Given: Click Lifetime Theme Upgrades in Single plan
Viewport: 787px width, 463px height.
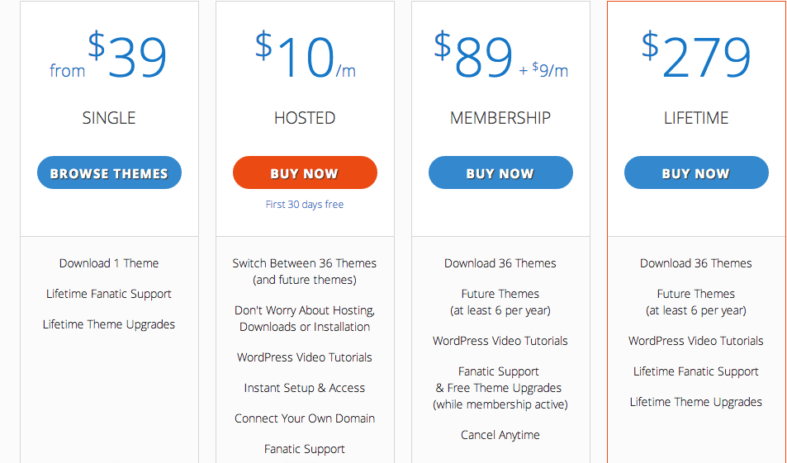Looking at the screenshot, I should point(109,324).
